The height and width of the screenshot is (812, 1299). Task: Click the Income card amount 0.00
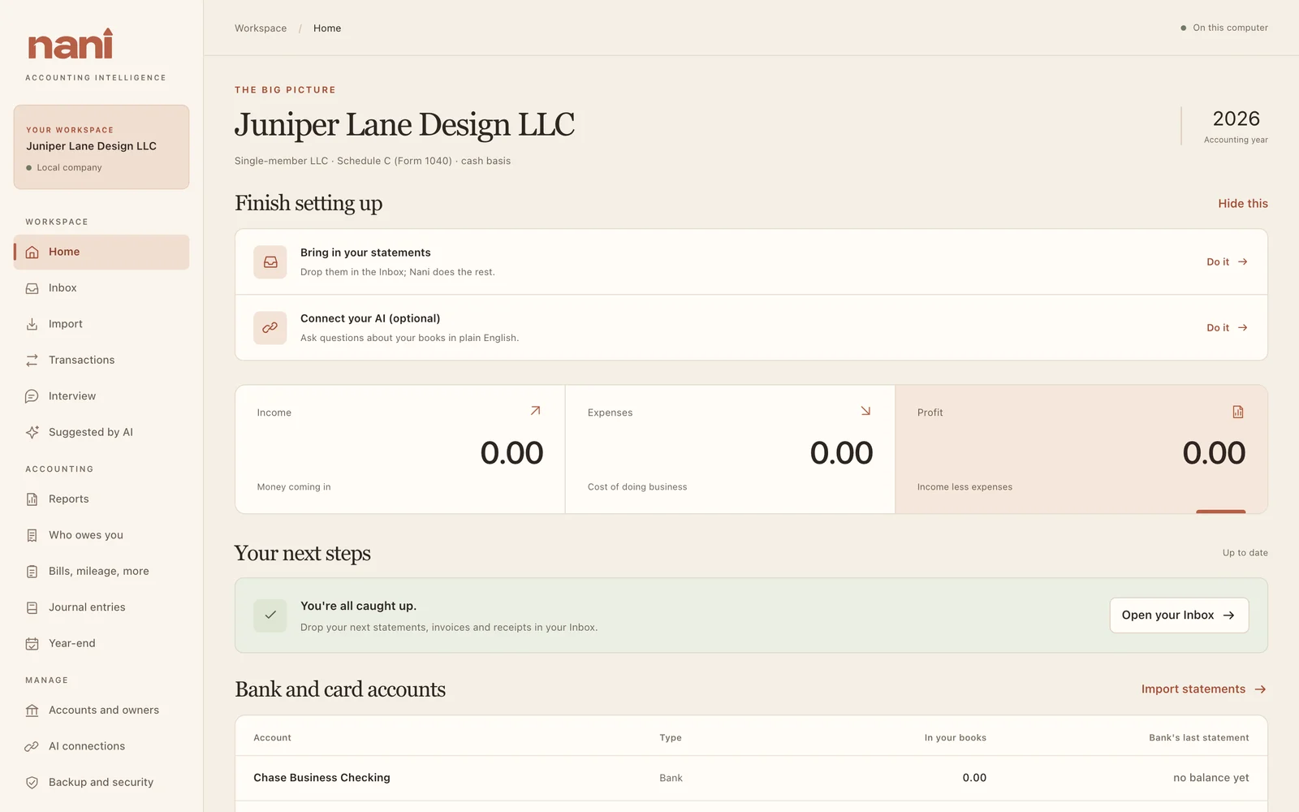click(511, 453)
